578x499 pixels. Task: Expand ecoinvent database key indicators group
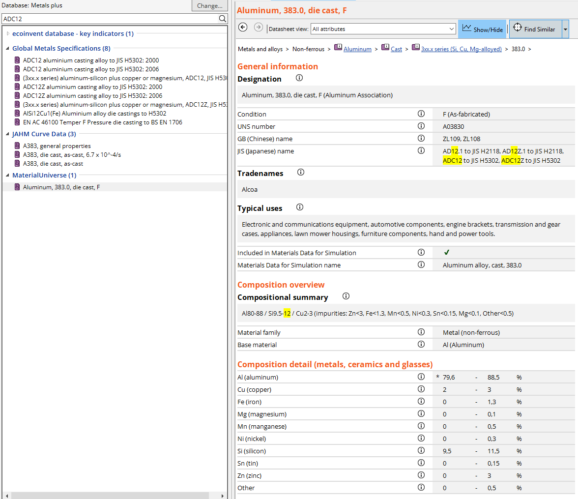coord(8,34)
